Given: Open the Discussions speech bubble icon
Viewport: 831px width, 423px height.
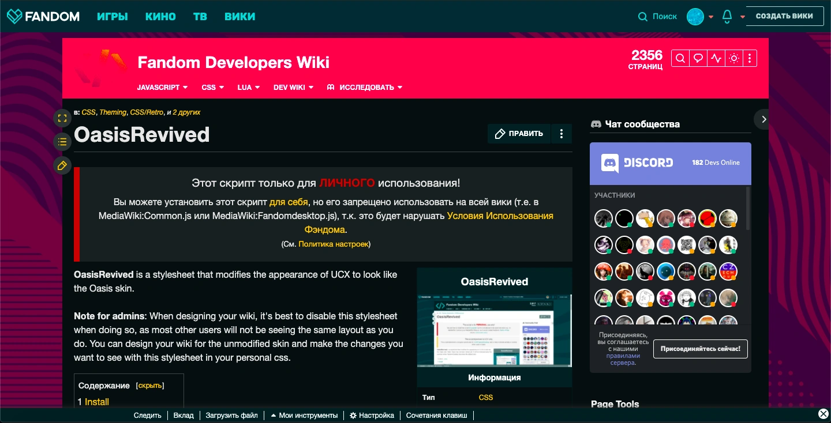Looking at the screenshot, I should coord(698,58).
